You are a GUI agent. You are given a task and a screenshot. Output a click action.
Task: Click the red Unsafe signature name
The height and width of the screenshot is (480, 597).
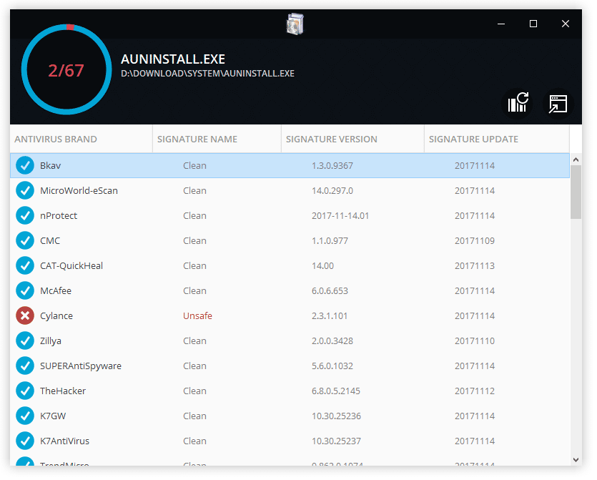click(x=197, y=315)
